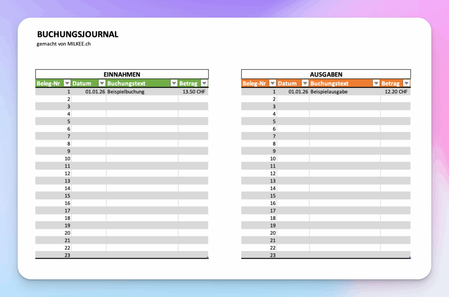The image size is (449, 297).
Task: Click Betrag filter arrow in Ausgaben table
Action: coord(406,83)
